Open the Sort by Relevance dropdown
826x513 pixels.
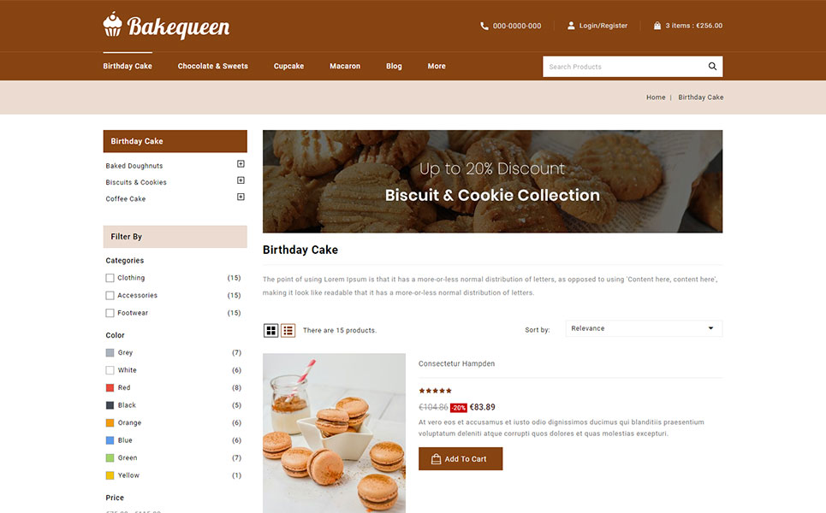[644, 328]
